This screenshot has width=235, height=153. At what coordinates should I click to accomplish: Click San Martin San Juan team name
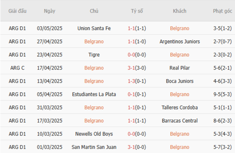[x=94, y=147]
